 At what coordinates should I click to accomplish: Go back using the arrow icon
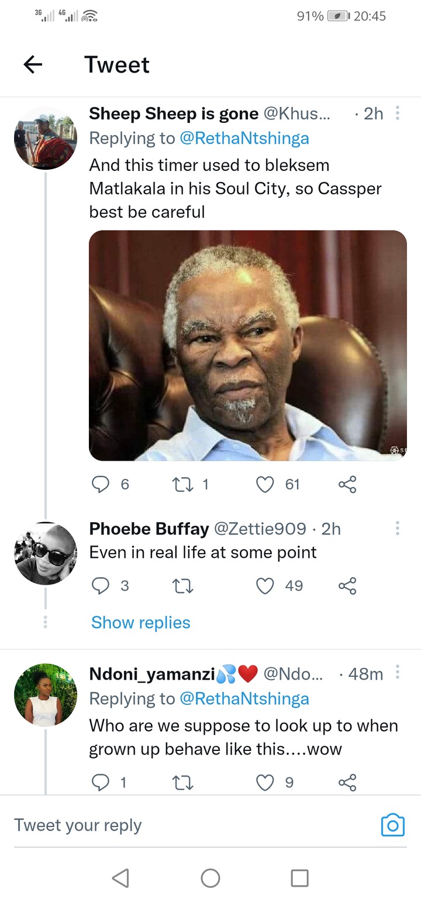click(33, 64)
